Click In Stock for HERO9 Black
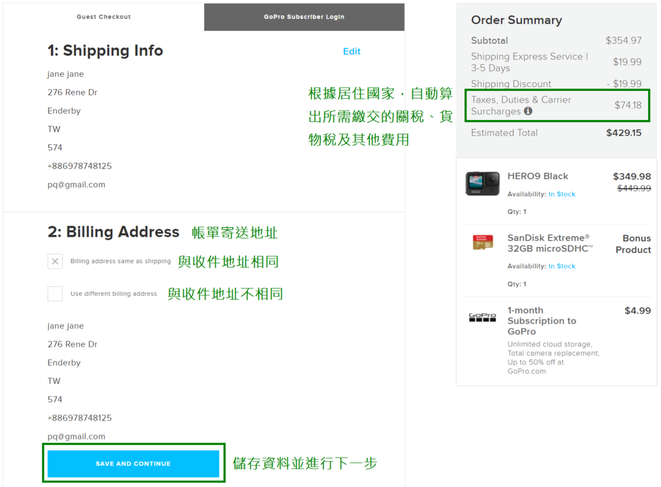The width and height of the screenshot is (661, 487). (x=562, y=194)
